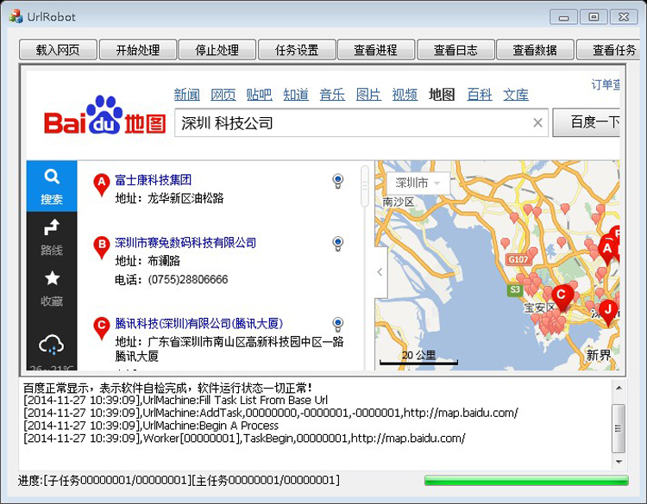Image resolution: width=647 pixels, height=504 pixels.
Task: Click red marker B beside 深圳市赛兔数码
Action: (102, 246)
